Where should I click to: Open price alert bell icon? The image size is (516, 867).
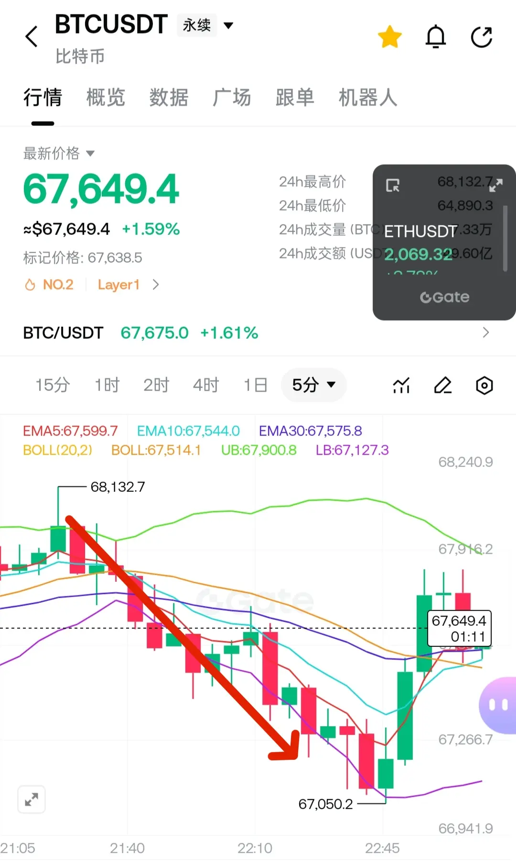click(x=436, y=37)
